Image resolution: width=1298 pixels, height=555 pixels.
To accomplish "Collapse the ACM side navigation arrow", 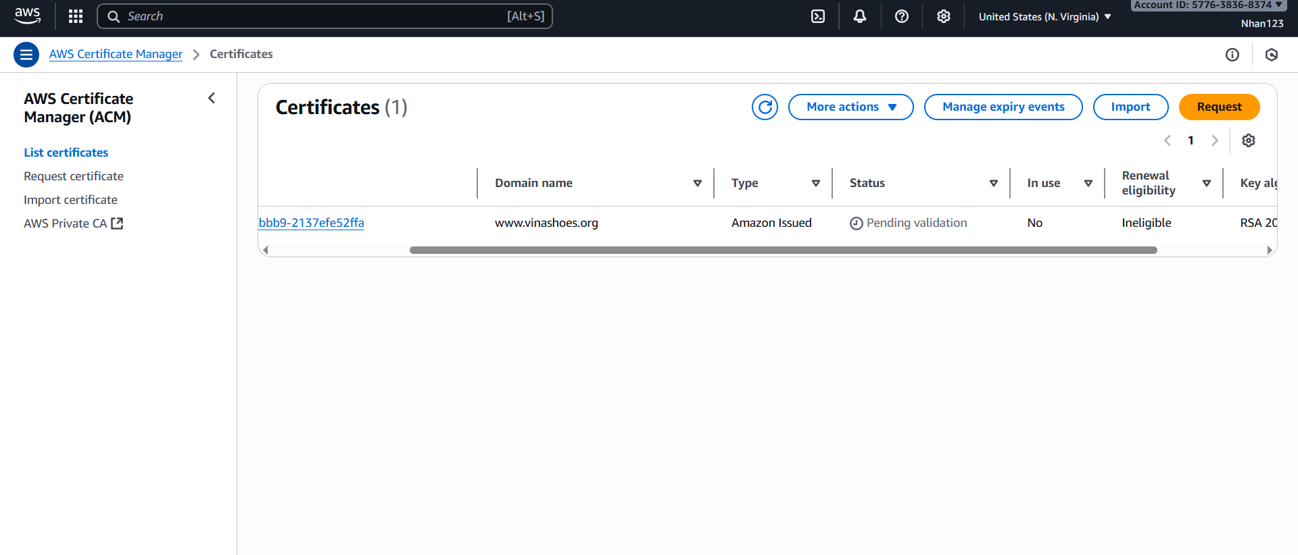I will (x=212, y=99).
